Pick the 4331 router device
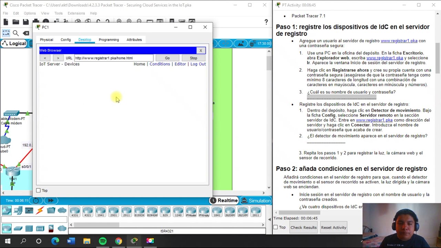Viewport: 441px width, 248px height. point(75,211)
